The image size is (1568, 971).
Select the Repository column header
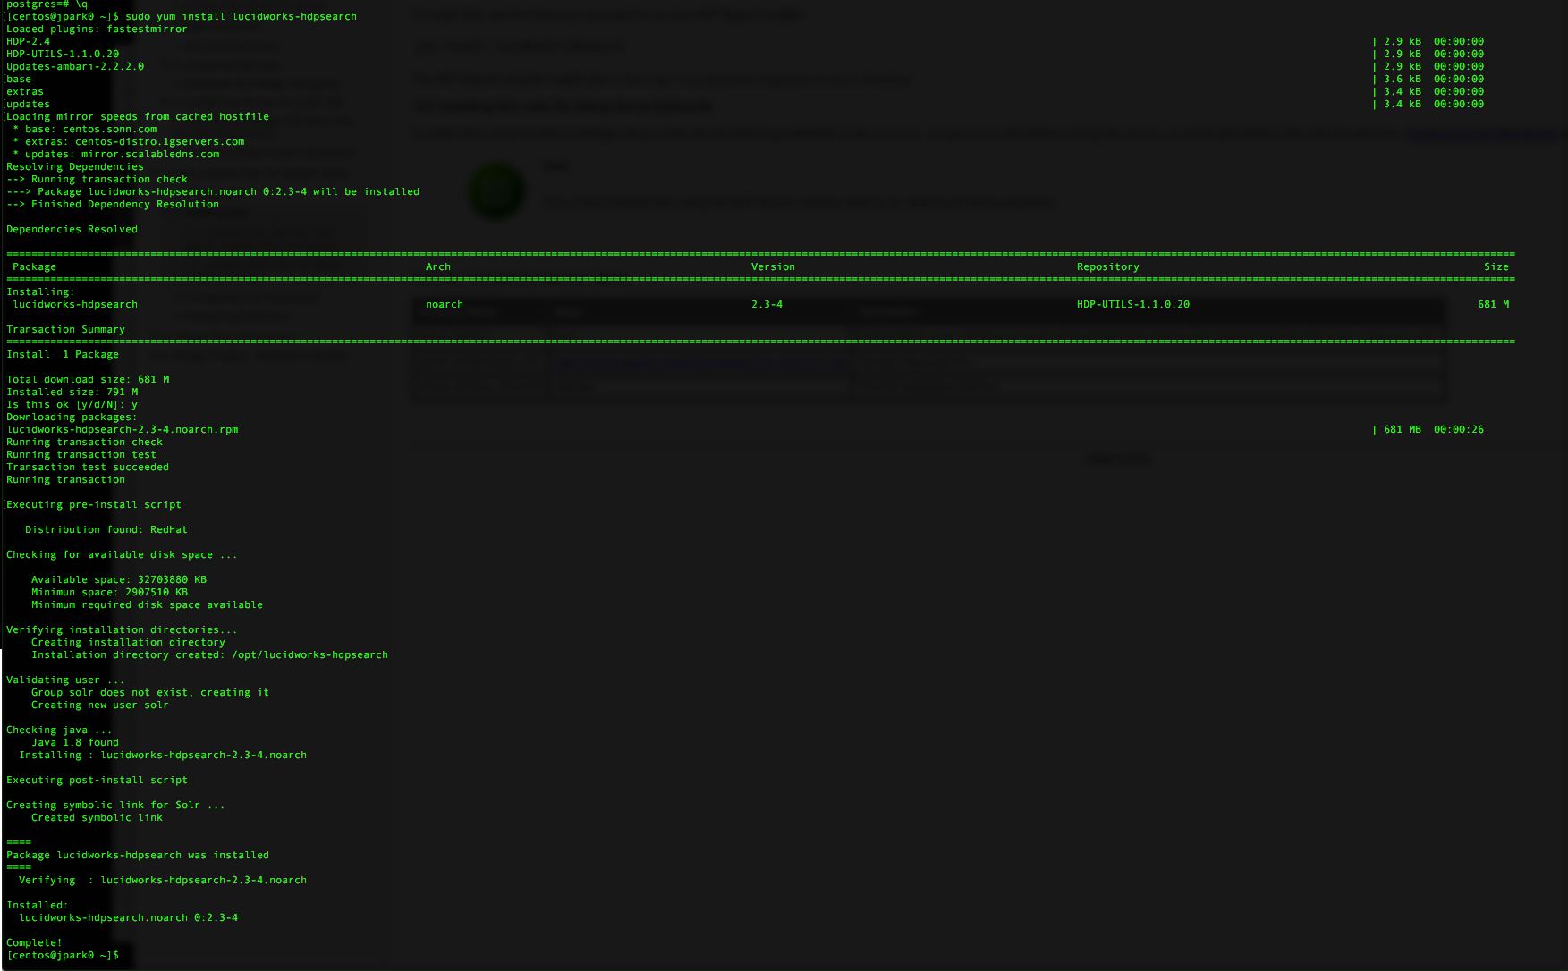1108,266
